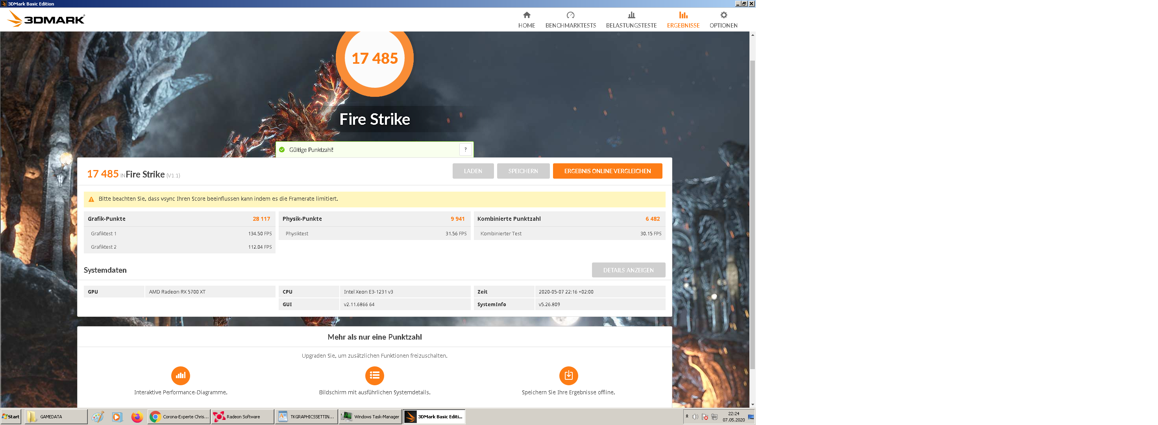Open Benchmarktests gauge icon
1158x425 pixels.
(570, 15)
